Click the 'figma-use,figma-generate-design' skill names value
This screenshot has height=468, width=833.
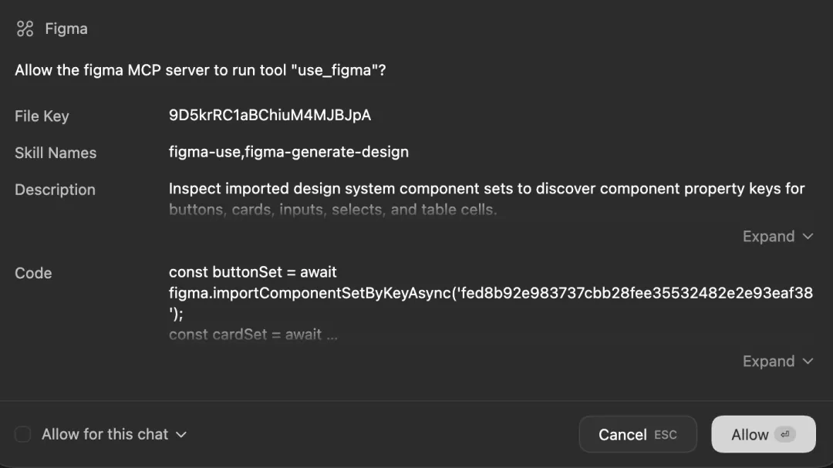pos(288,152)
